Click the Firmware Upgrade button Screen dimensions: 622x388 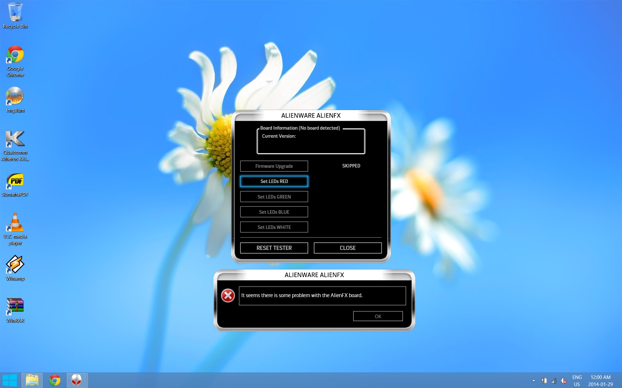(274, 166)
